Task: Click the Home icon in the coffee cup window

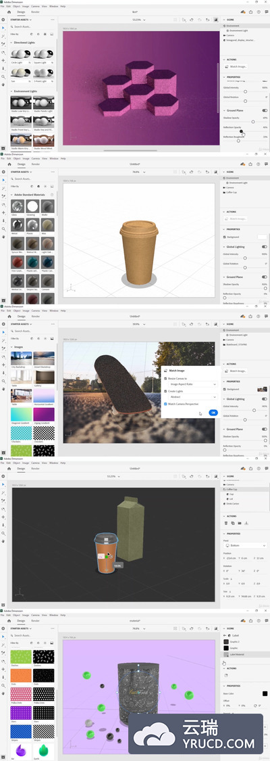Action: 9,164
